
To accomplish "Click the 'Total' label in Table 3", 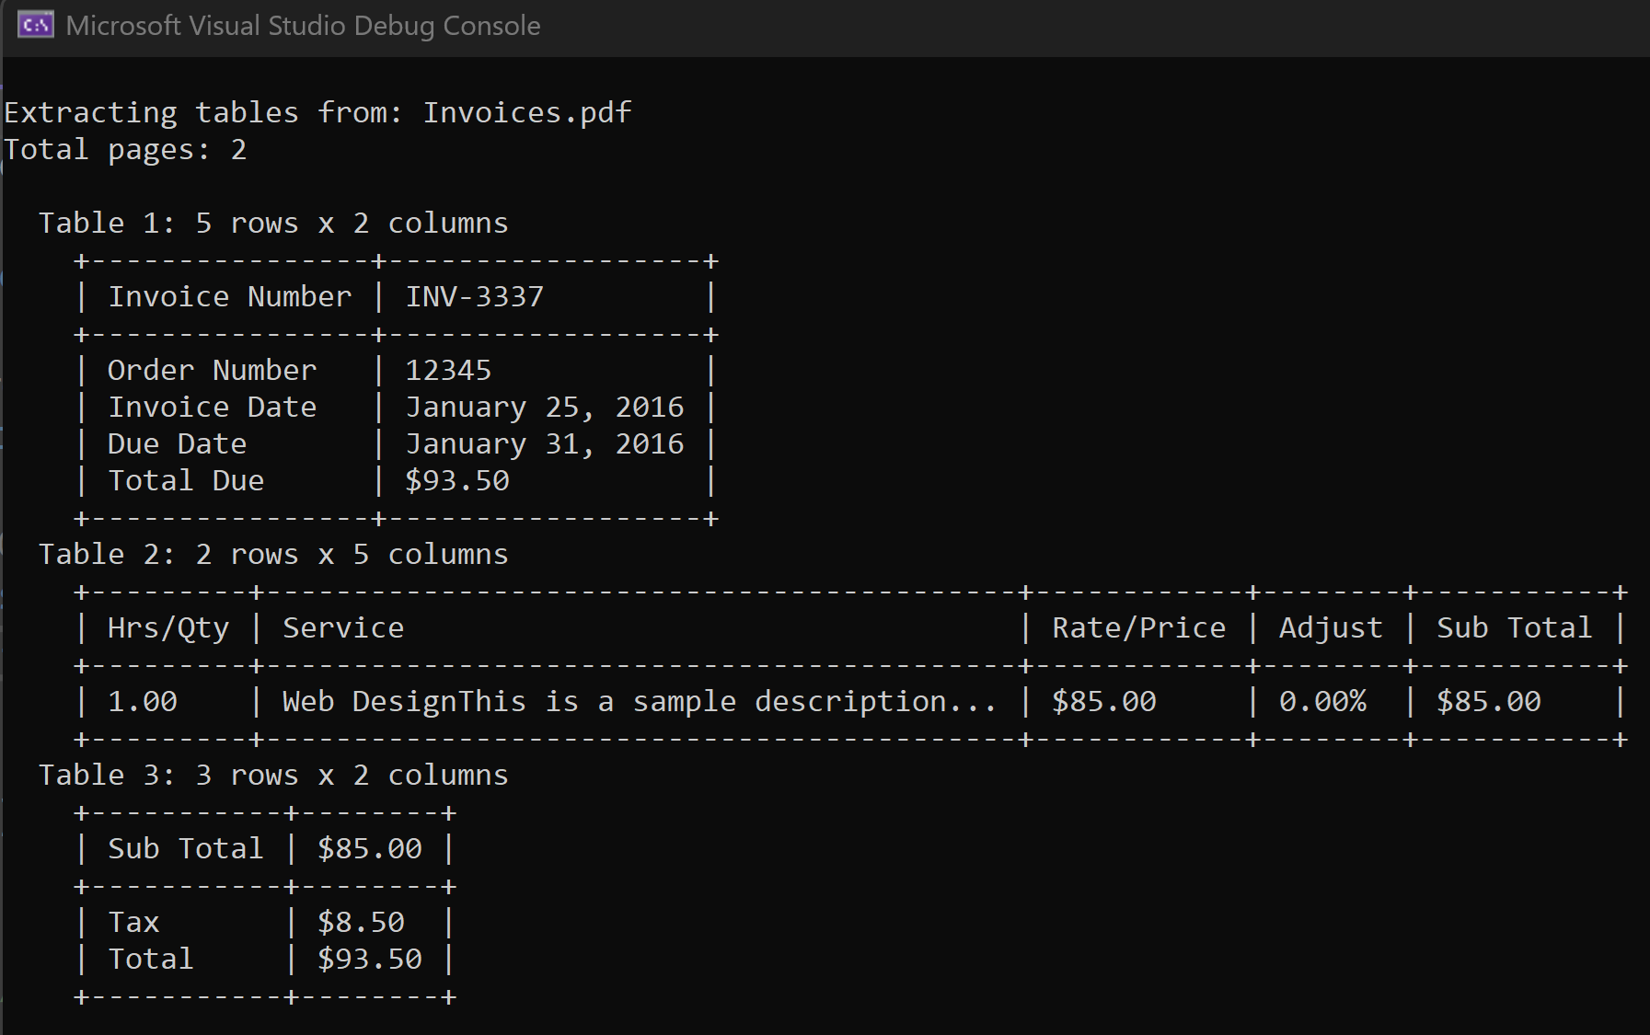I will pos(151,959).
